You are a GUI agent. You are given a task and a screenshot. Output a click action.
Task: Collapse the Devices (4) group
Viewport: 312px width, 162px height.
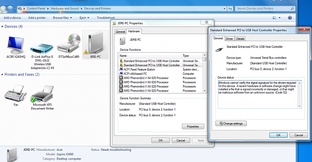coord(2,27)
